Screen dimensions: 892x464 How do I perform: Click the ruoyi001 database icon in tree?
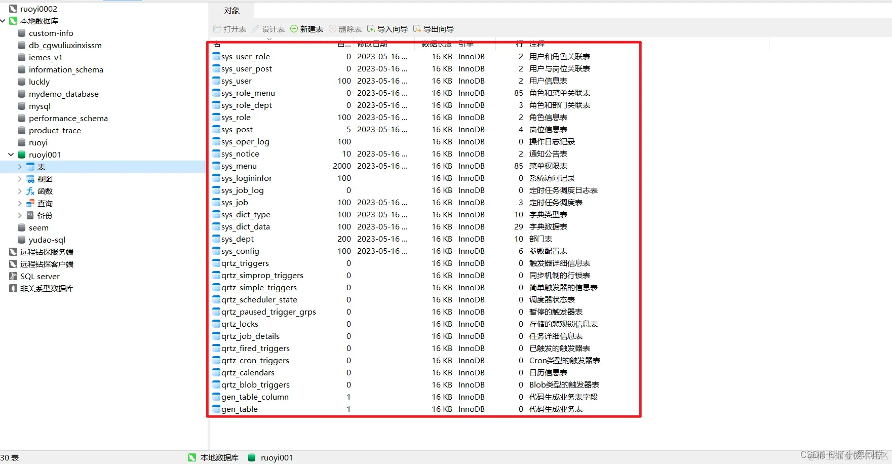[x=22, y=154]
